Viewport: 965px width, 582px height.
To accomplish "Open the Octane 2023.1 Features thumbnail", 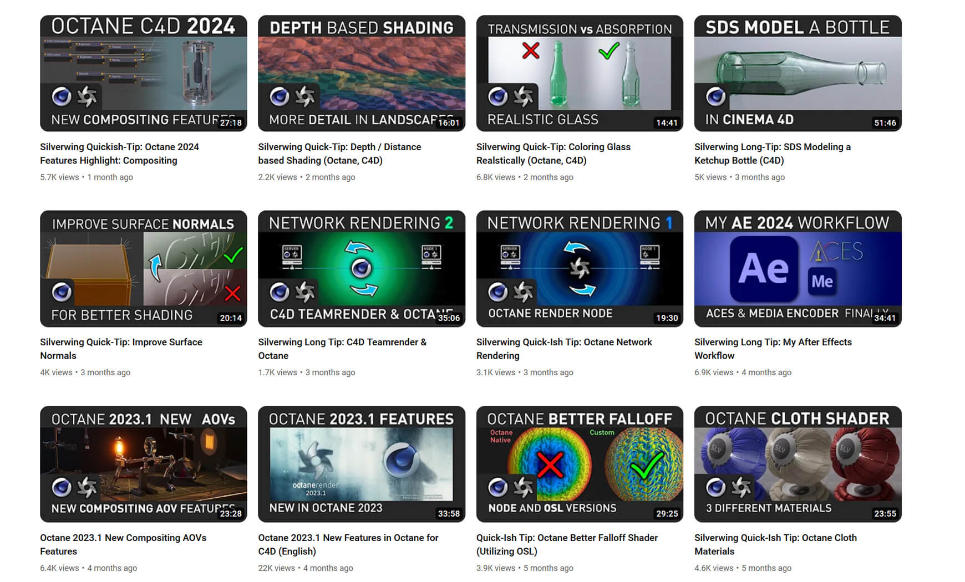I will coord(362,464).
